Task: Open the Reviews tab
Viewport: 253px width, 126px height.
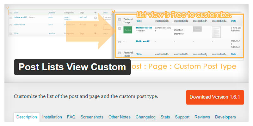Action: [202, 117]
